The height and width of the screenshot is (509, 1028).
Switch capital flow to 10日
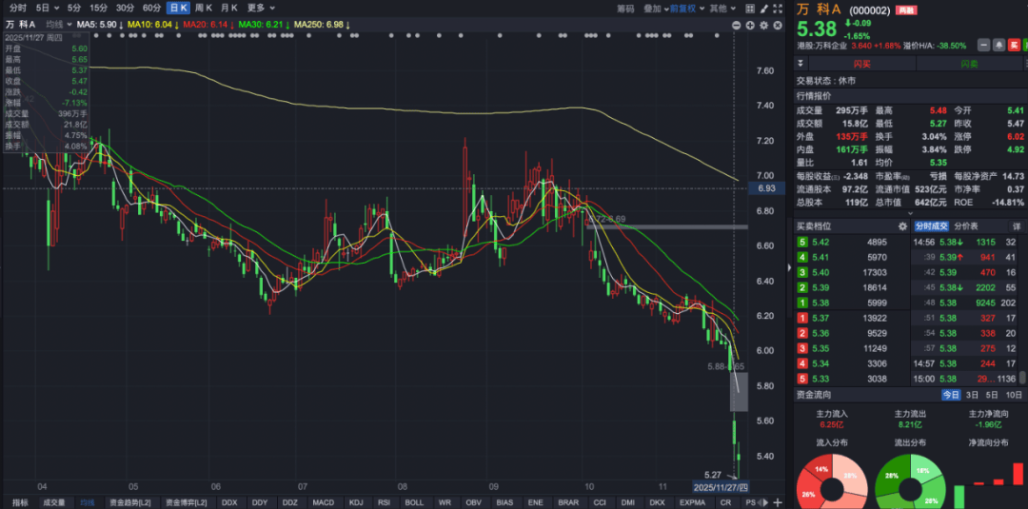coord(1015,395)
